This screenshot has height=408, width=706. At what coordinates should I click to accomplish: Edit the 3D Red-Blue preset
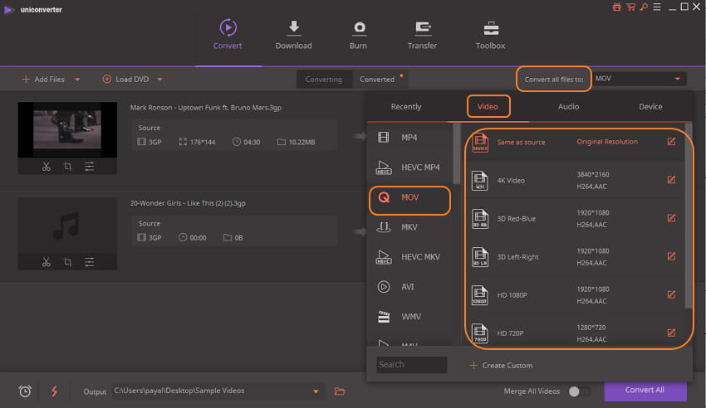(x=671, y=218)
